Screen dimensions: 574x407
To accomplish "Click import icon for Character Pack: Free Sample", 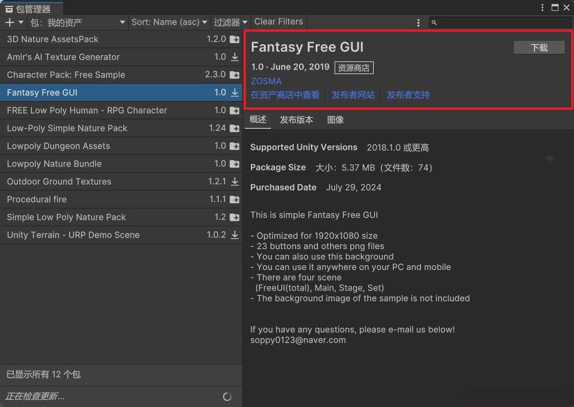I will pos(234,75).
